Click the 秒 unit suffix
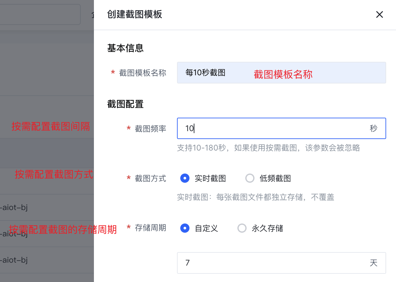This screenshot has width=396, height=282. 373,129
